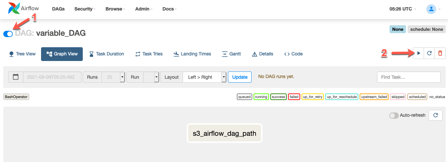Open the calendar date picker icon

point(15,77)
